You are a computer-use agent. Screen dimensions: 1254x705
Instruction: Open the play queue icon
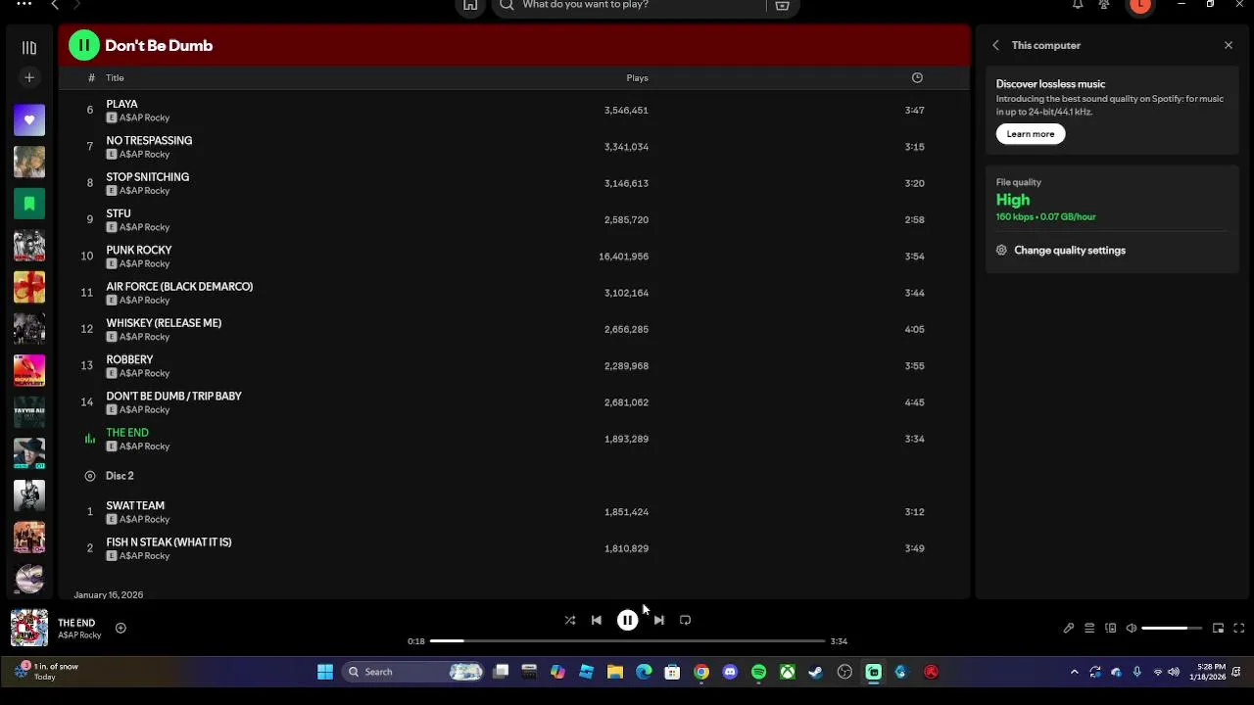pyautogui.click(x=1089, y=629)
